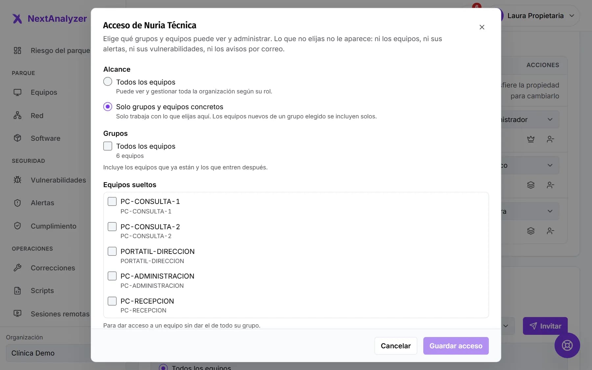This screenshot has height=370, width=592.
Task: Go to Equipos in the sidebar
Action: tap(44, 92)
